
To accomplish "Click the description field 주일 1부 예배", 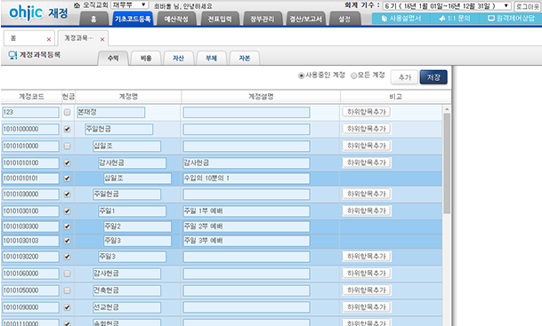I will coord(247,211).
